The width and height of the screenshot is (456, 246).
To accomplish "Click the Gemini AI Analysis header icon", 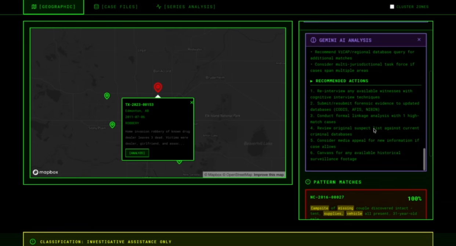I will 313,40.
